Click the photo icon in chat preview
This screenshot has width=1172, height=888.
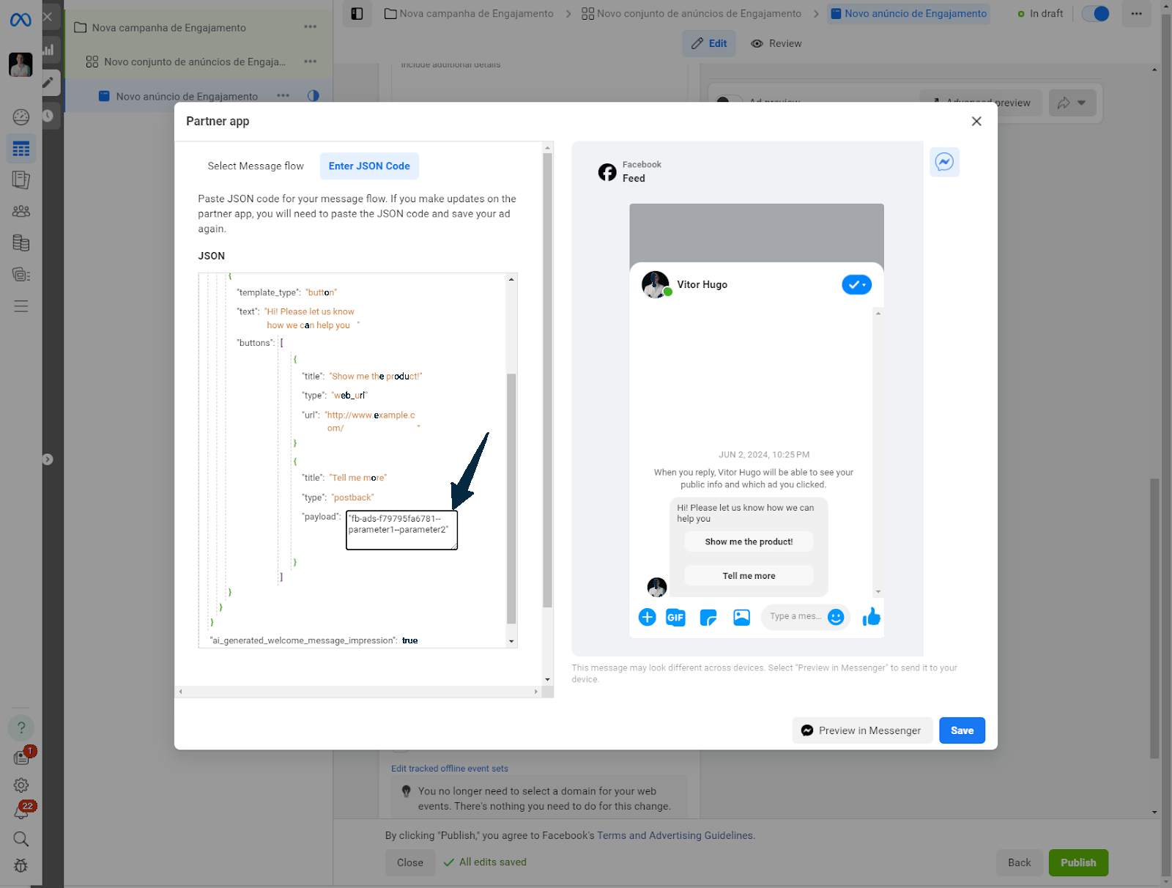[741, 618]
